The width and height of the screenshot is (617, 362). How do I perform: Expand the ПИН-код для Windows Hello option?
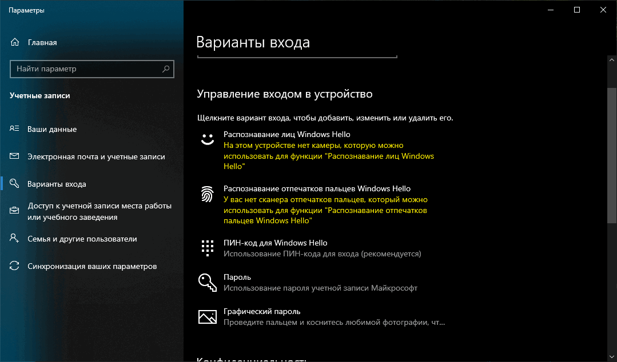coord(276,243)
